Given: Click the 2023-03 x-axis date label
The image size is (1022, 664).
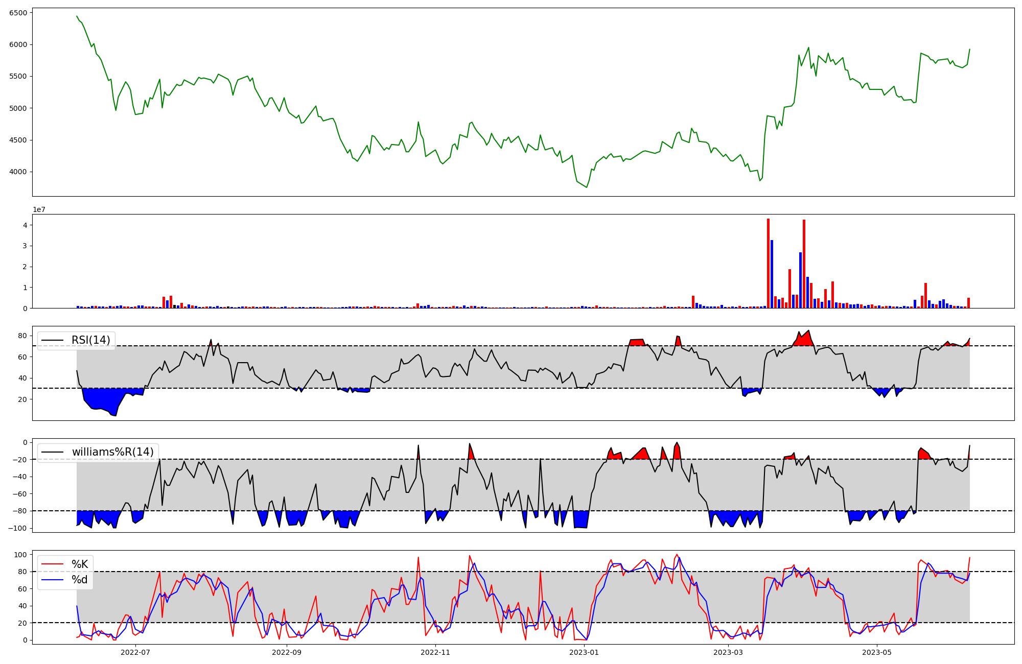Looking at the screenshot, I should (728, 652).
